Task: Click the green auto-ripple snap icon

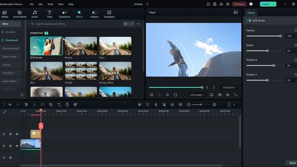Action: coord(172,104)
